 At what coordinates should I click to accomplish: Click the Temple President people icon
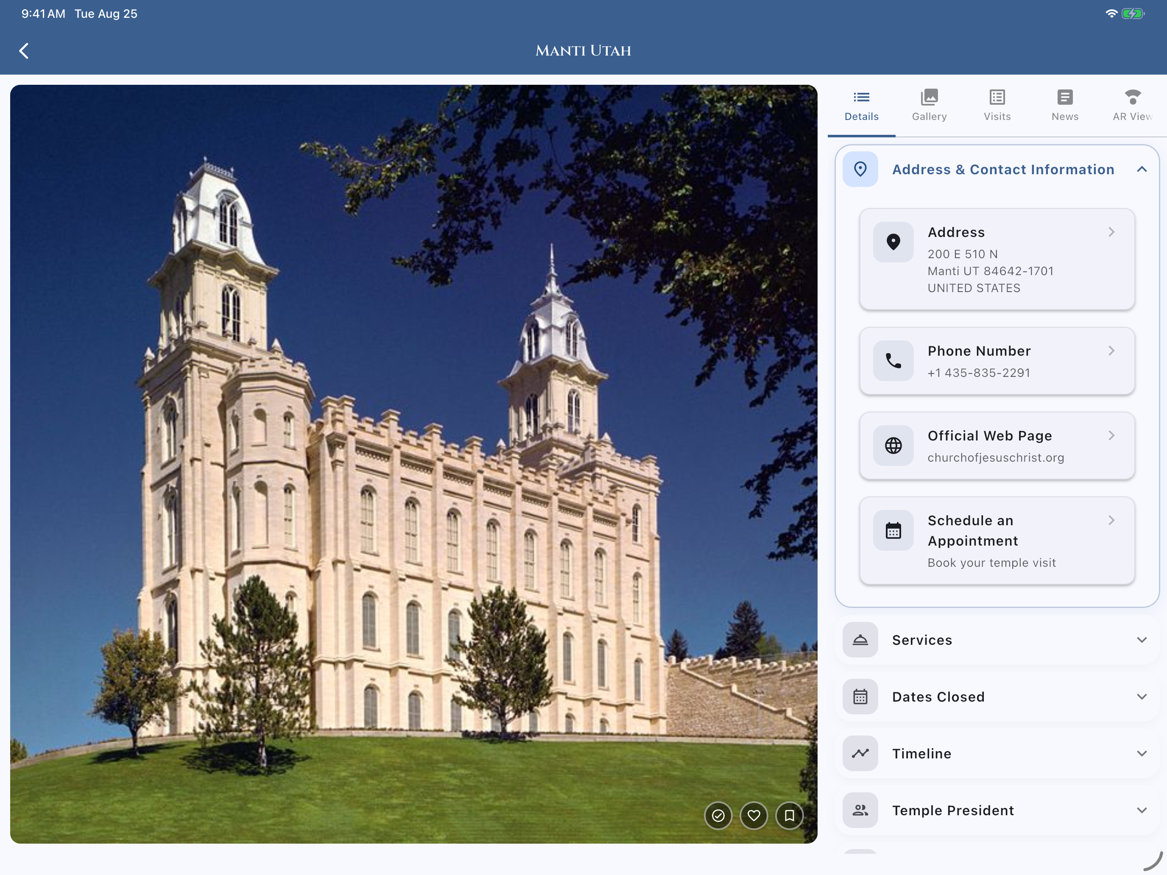860,810
